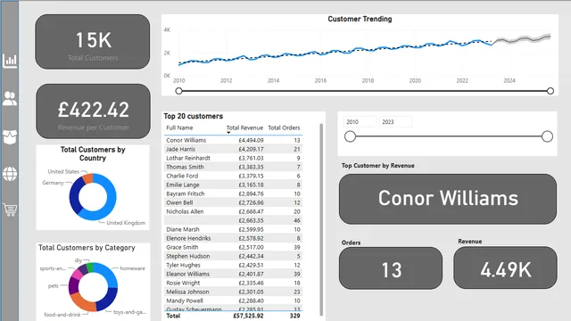Select Jade Harris row in table

[x=233, y=149]
